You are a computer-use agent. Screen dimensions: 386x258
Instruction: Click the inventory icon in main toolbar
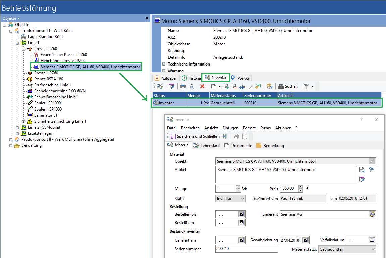(x=160, y=86)
